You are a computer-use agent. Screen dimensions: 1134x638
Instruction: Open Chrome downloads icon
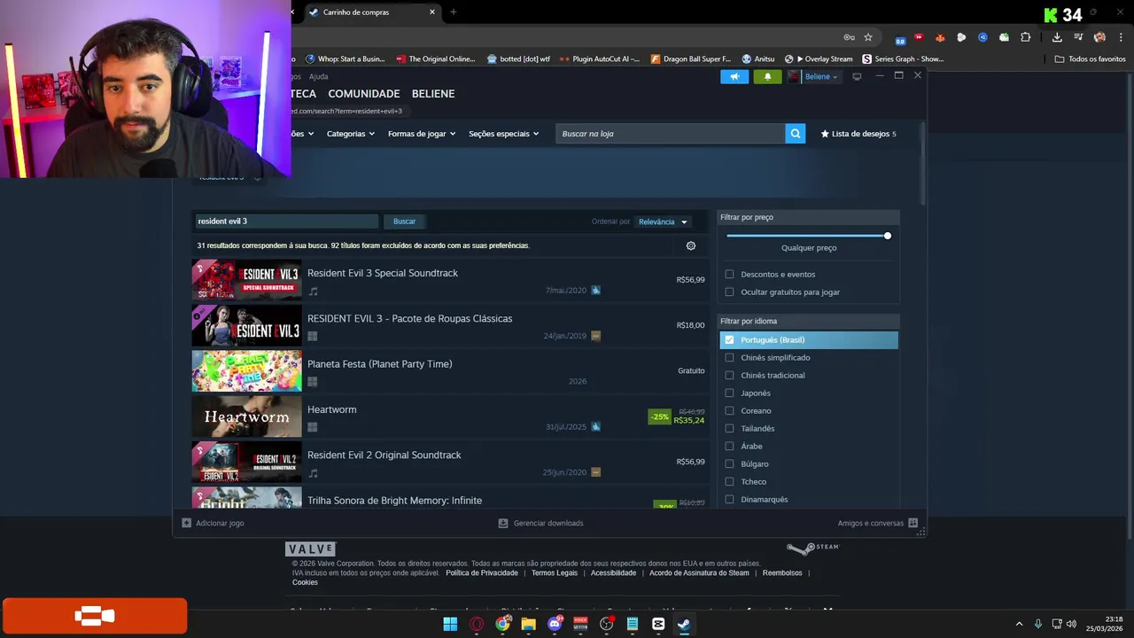tap(1057, 37)
